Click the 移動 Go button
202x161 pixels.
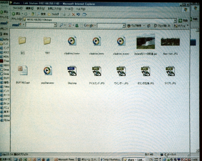point(183,20)
